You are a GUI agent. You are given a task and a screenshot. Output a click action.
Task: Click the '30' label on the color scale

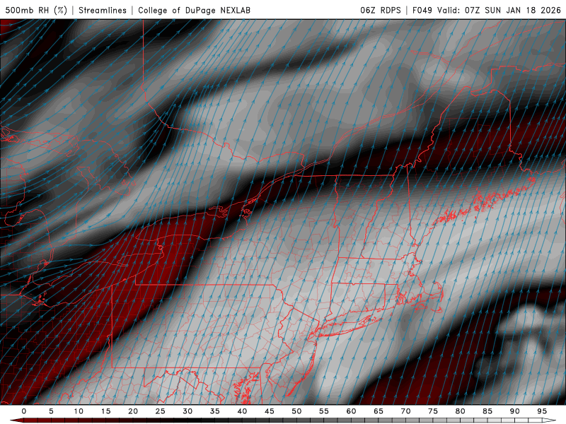pos(187,411)
